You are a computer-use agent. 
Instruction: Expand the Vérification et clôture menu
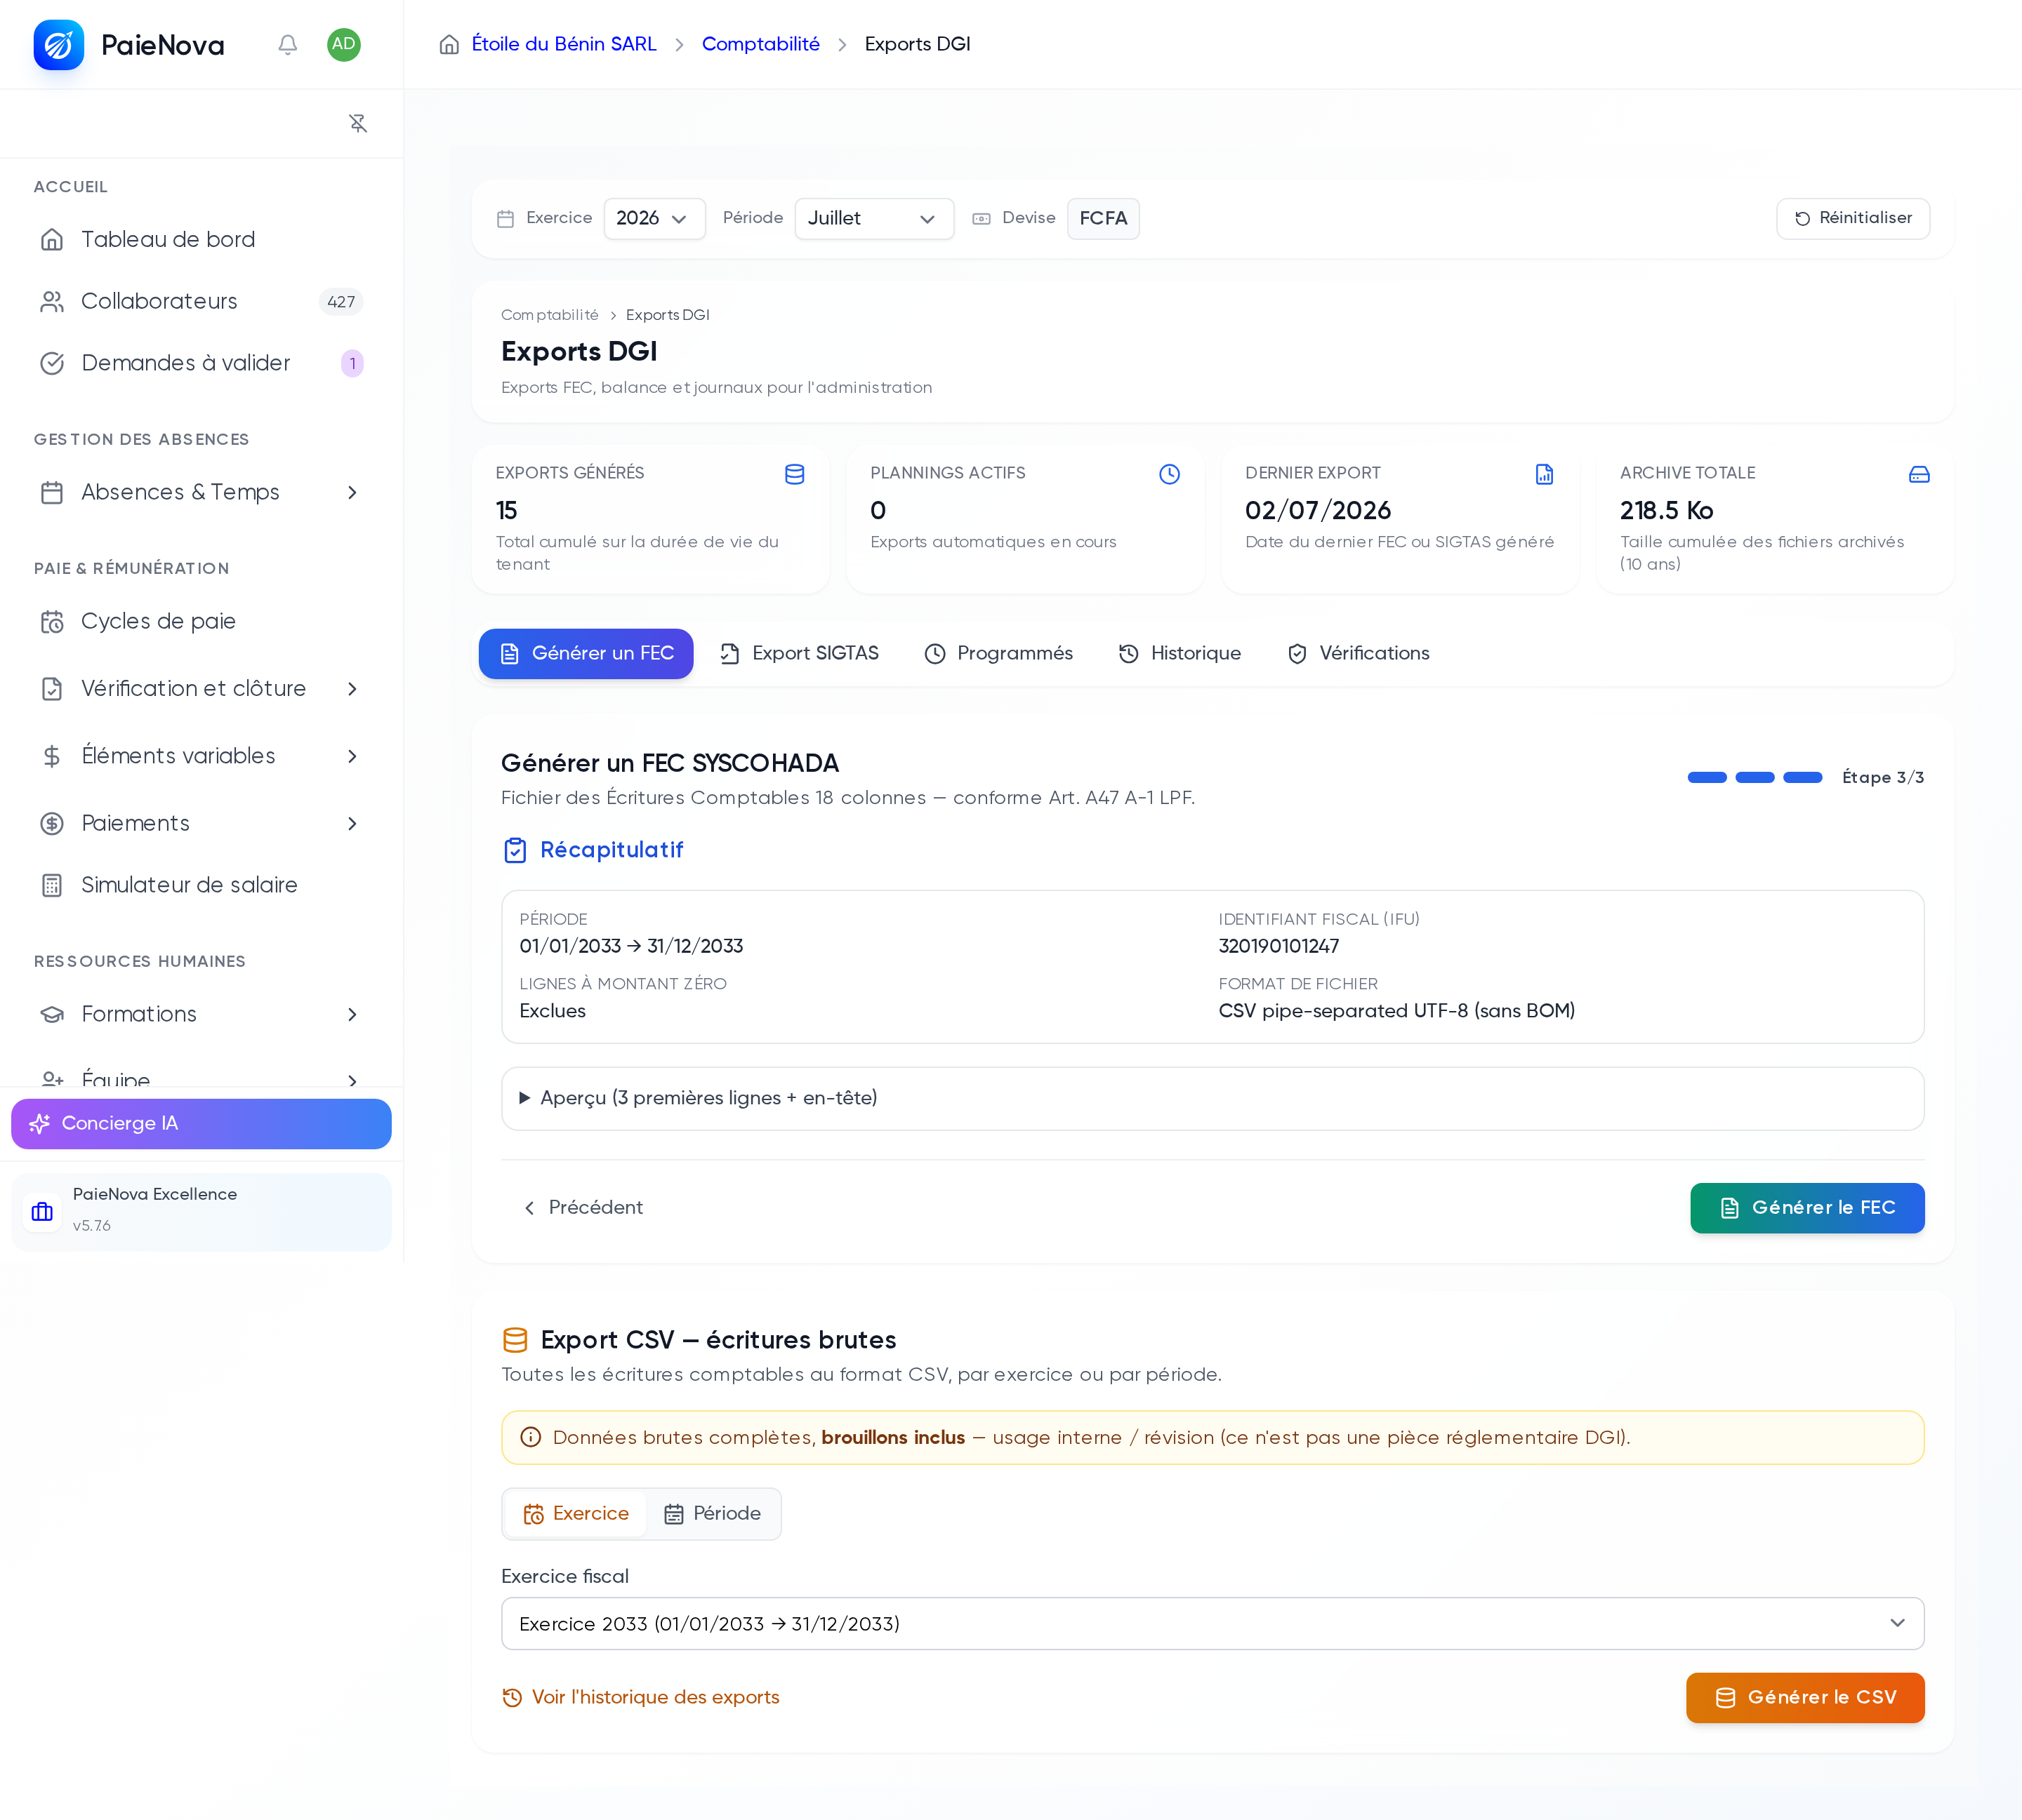coord(201,689)
